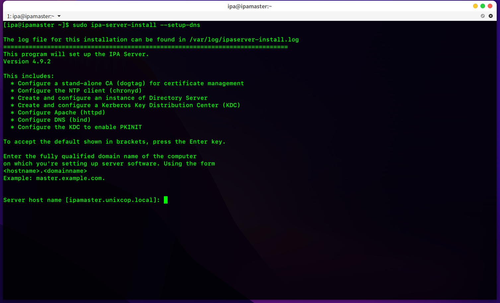Click the '<hostname>.<domainname>' line

coord(45,171)
